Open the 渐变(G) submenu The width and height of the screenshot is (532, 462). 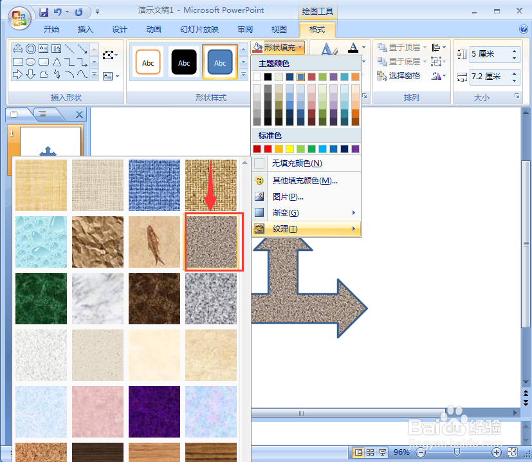click(x=306, y=213)
